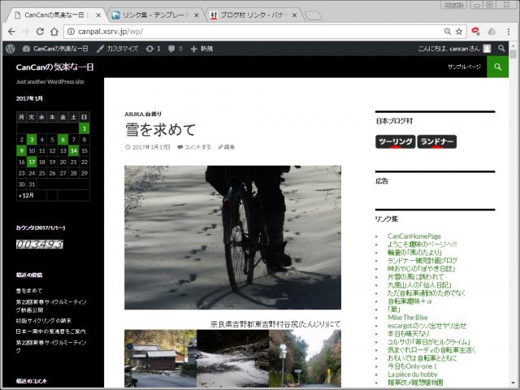Click the 2017年1月17日 post date
520x390 pixels.
tap(151, 147)
